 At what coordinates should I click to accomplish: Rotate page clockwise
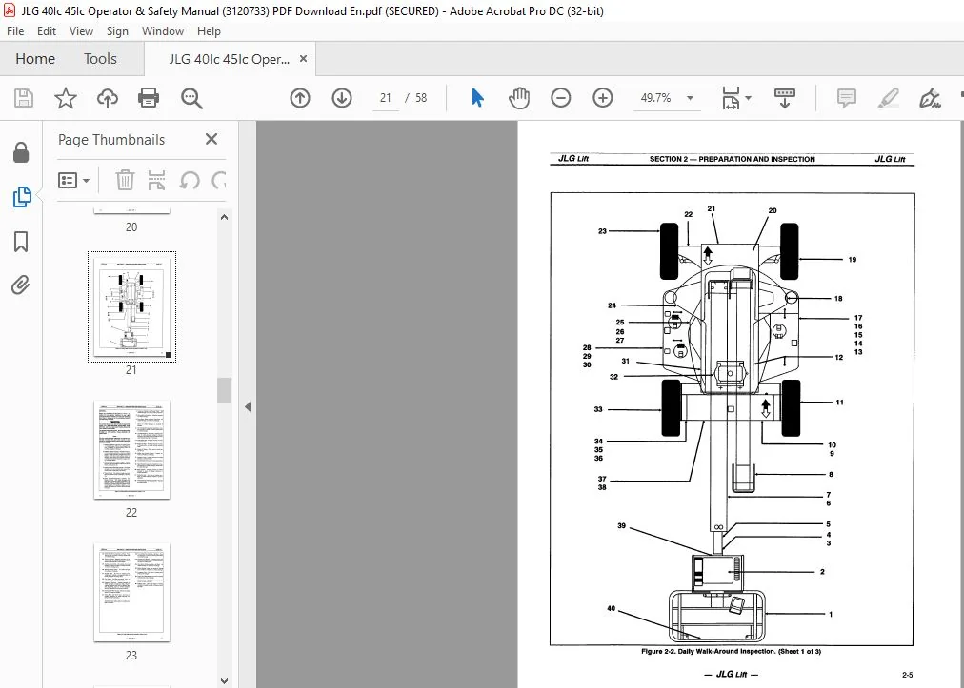[x=218, y=181]
